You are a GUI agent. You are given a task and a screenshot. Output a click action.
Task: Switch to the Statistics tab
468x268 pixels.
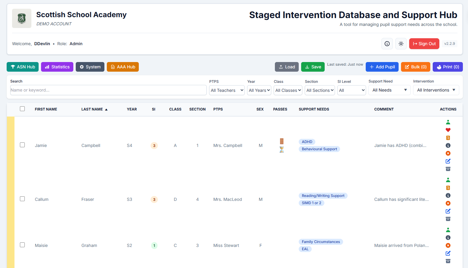click(57, 67)
